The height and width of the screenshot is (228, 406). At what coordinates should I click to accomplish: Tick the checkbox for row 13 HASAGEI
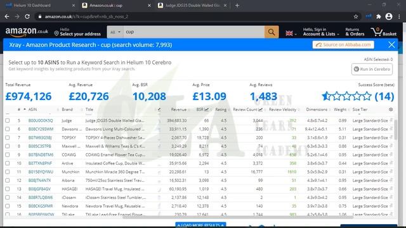[7, 189]
